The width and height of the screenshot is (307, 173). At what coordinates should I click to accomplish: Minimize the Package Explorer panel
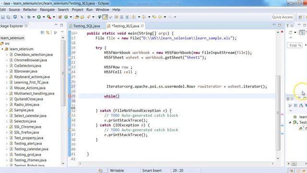[56, 25]
